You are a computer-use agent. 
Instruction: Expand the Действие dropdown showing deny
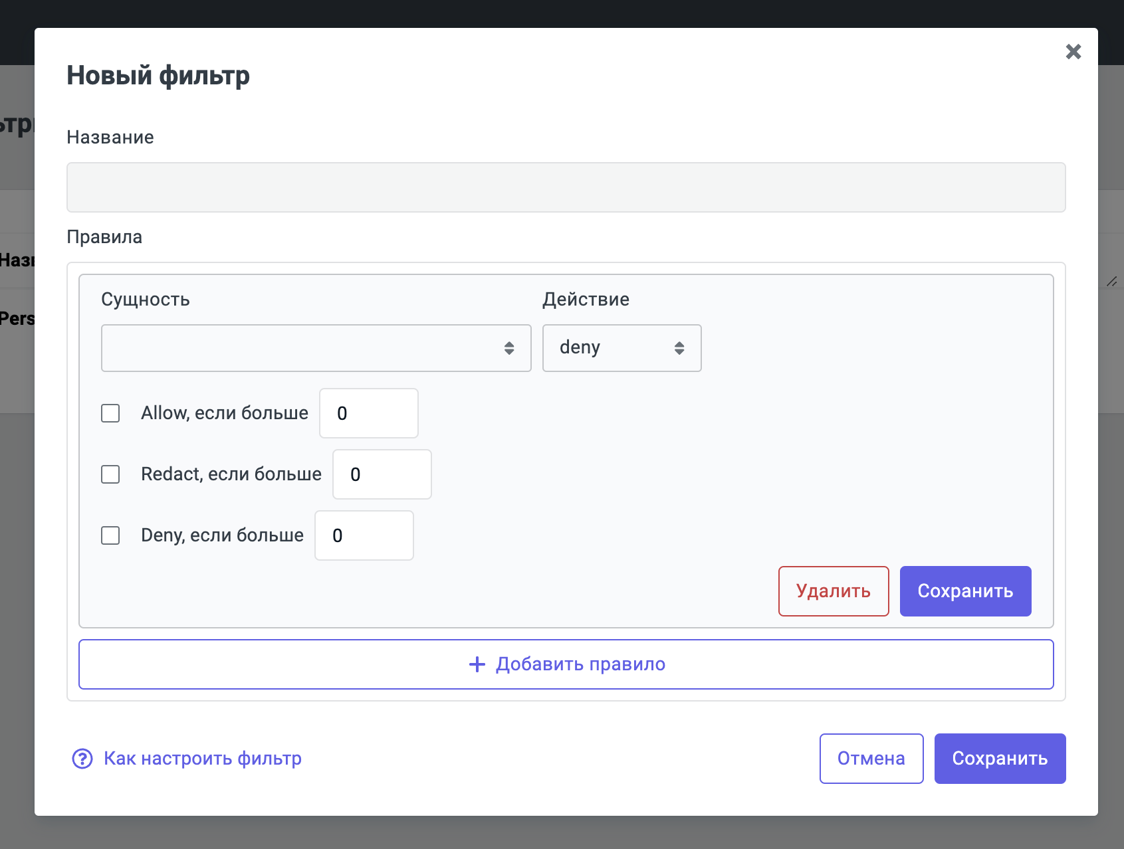point(621,348)
